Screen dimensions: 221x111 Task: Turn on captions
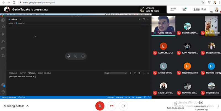coord(175,105)
